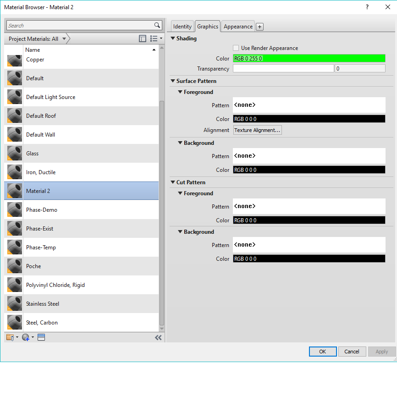
Task: Open dropdown arrow next to library folder
Action: point(17,337)
